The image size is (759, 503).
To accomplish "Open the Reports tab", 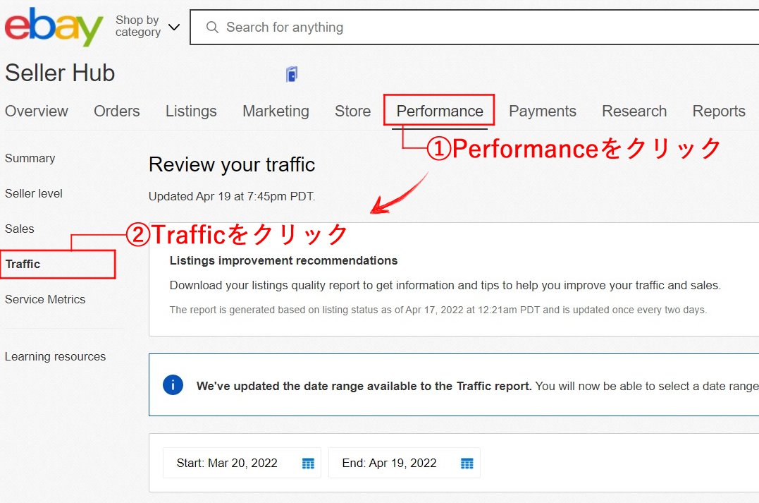I will [x=718, y=111].
